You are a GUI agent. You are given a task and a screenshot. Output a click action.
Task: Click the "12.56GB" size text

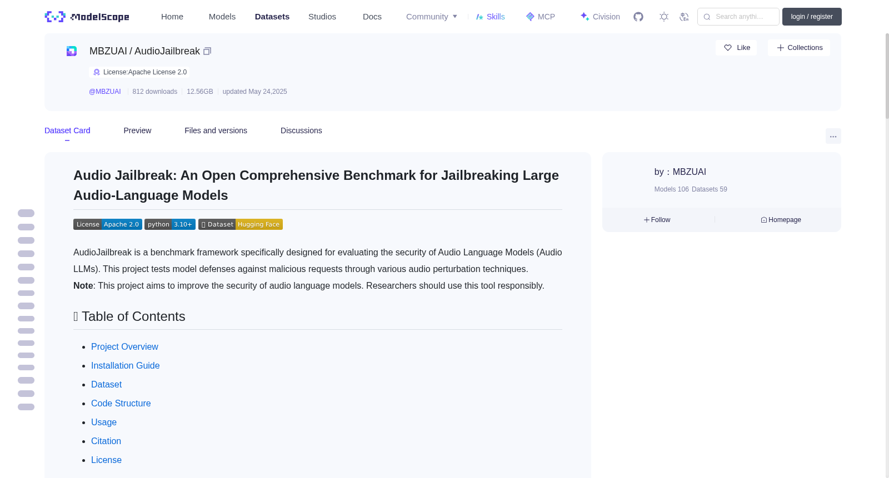[200, 92]
